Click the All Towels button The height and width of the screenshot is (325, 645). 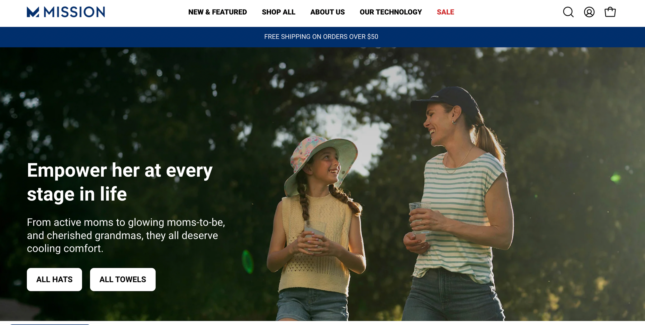[123, 279]
